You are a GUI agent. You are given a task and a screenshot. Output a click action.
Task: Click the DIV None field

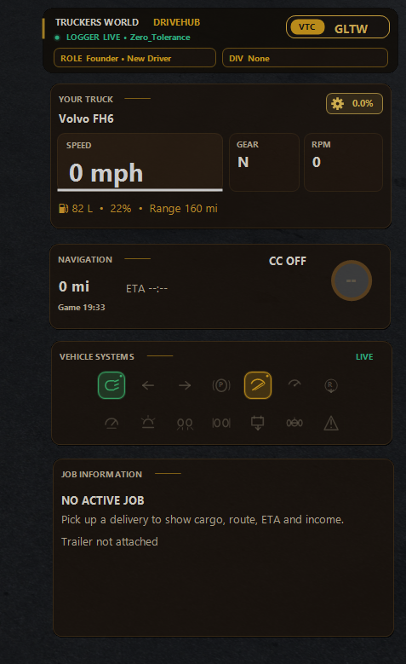coord(305,58)
